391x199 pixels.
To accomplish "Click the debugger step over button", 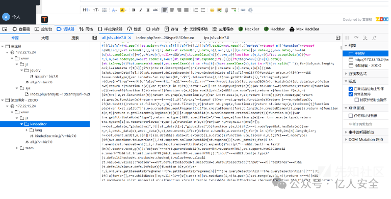I will point(356,38).
